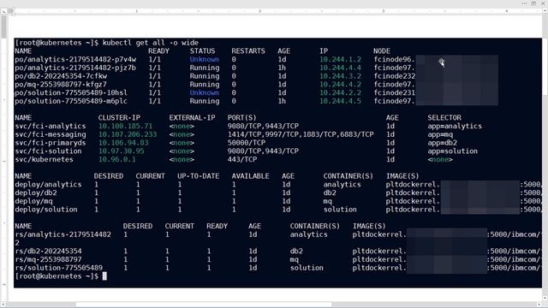Viewport: 548px width, 308px height.
Task: Click node name 'fcinode231'
Action: (395, 93)
